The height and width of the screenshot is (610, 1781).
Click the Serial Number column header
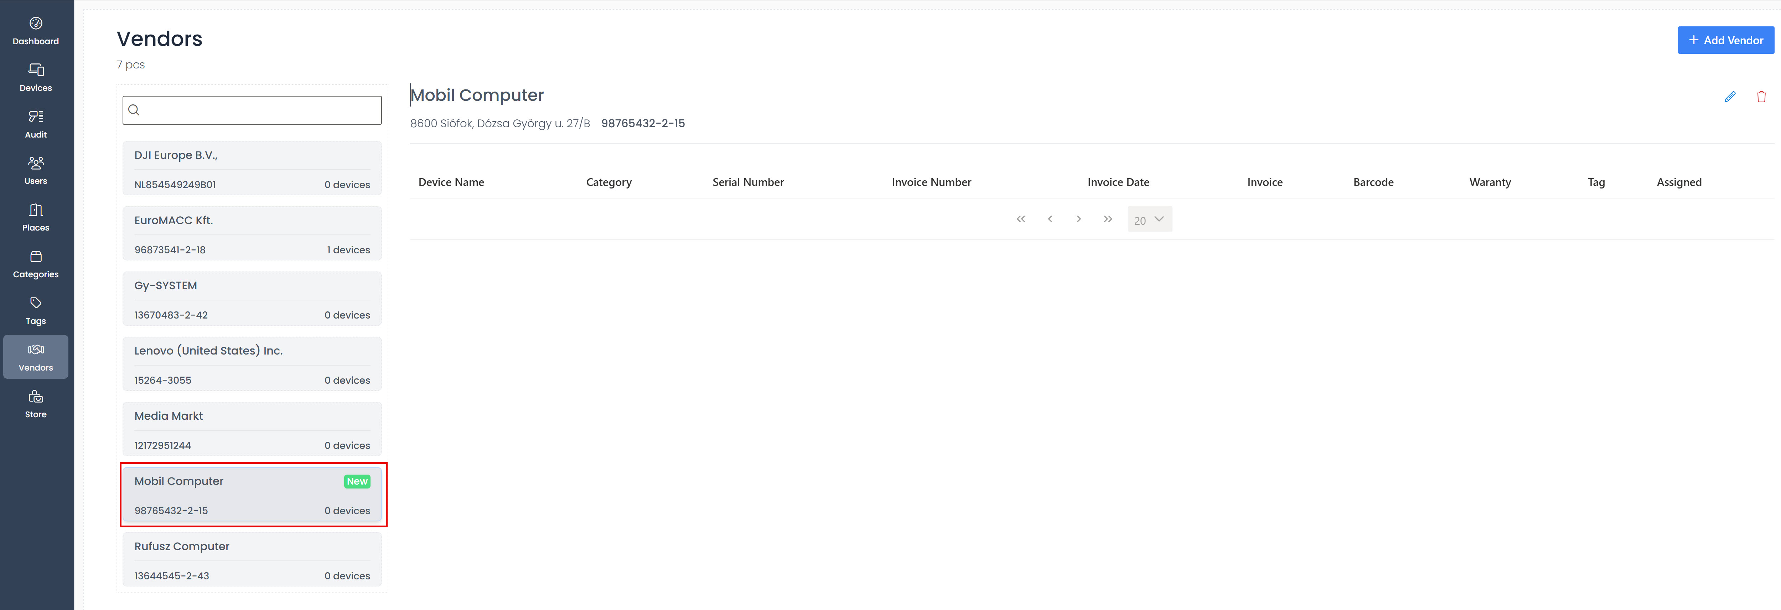[748, 182]
